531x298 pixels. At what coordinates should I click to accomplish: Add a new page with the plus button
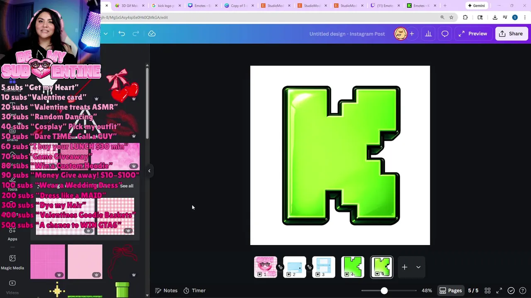coord(404,267)
